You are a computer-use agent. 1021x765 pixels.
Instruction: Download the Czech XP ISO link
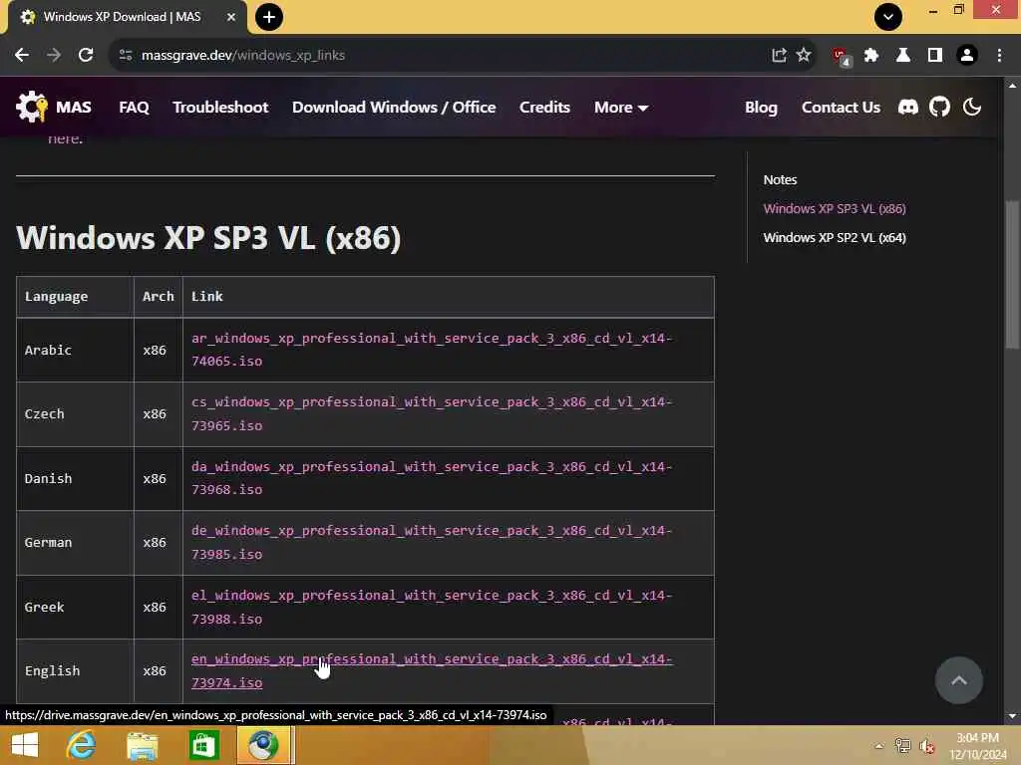click(x=431, y=413)
